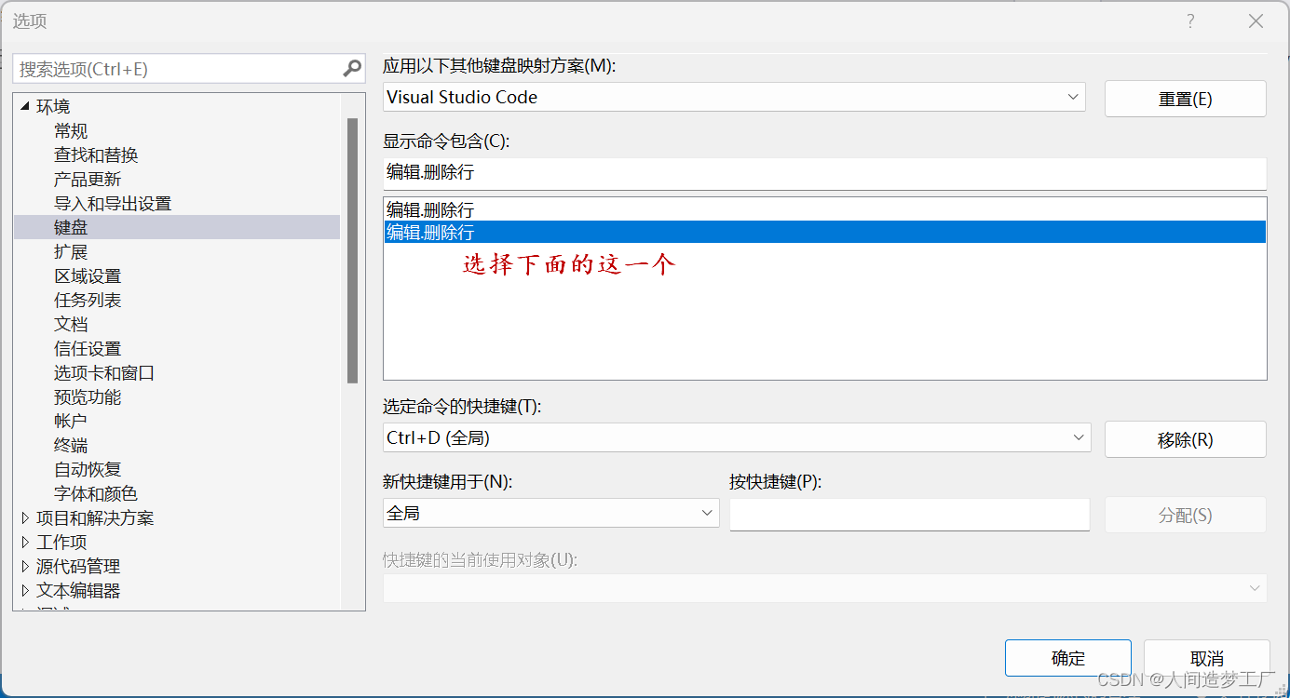Viewport: 1290px width, 698px height.
Task: Select the highlighted 编辑.删除行 list entry
Action: [x=824, y=232]
